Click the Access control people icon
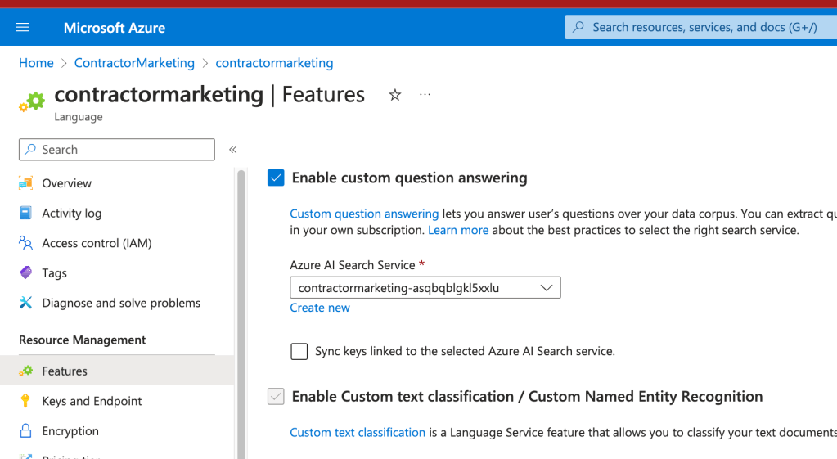 click(25, 243)
